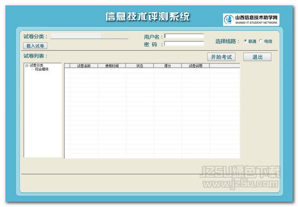Viewport: 298px width, 207px height.
Task: Focus the 用户名 input field
Action: pyautogui.click(x=184, y=36)
